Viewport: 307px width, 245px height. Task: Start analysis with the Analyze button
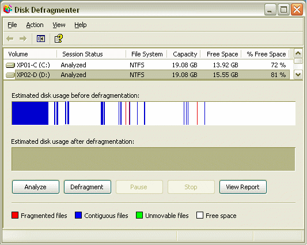point(36,187)
